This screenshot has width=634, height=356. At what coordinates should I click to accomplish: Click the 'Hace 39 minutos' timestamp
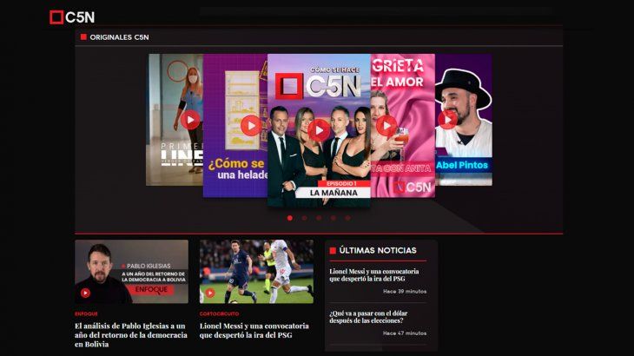coord(405,292)
